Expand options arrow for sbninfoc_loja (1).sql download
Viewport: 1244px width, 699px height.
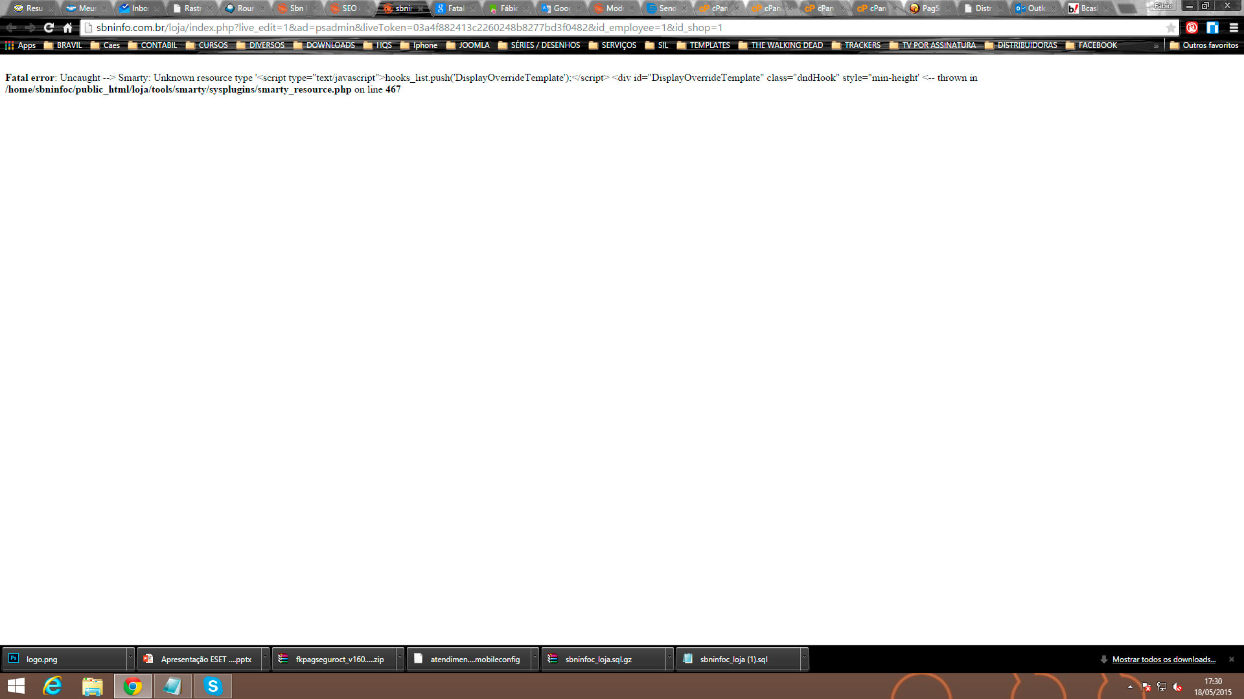click(x=804, y=659)
